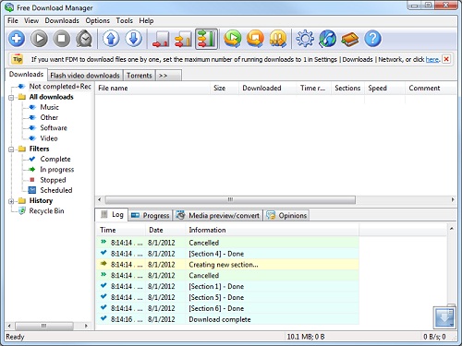462x346 pixels.
Task: Sort by Sections column header
Action: pos(347,88)
